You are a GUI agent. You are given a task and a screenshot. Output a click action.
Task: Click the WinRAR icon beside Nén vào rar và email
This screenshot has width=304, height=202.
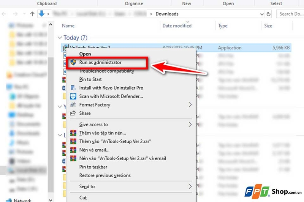click(73, 158)
